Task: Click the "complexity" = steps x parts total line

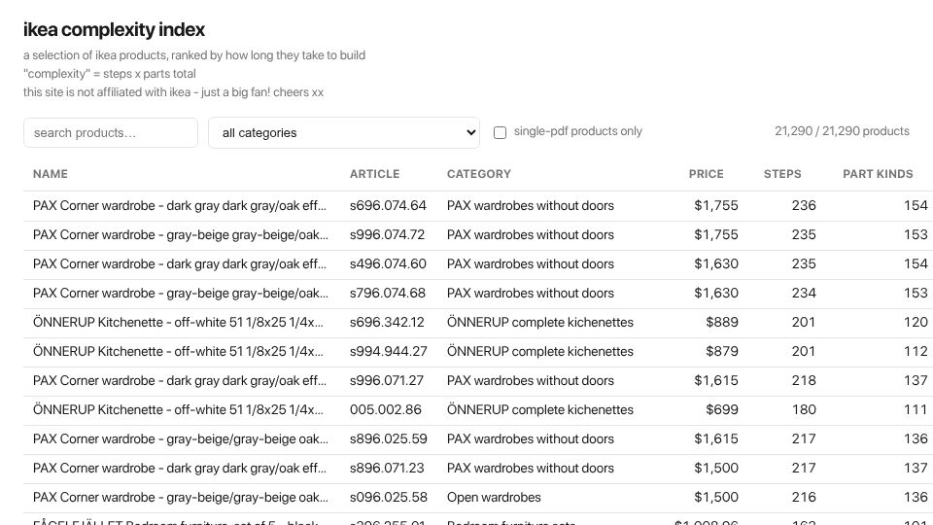Action: click(x=110, y=74)
